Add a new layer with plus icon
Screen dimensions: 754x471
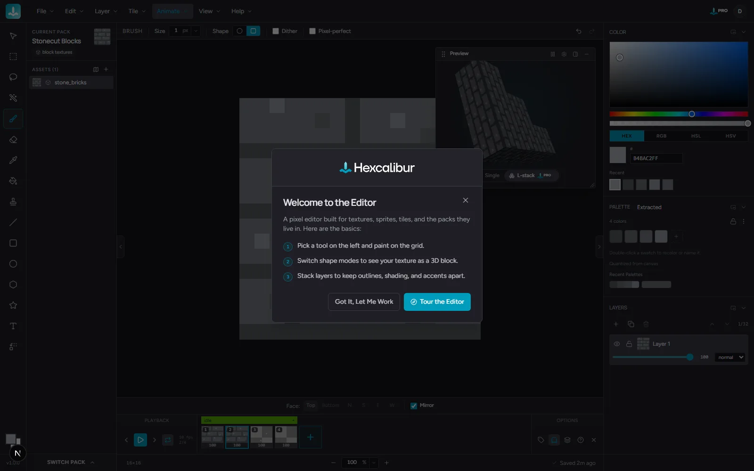coord(616,324)
